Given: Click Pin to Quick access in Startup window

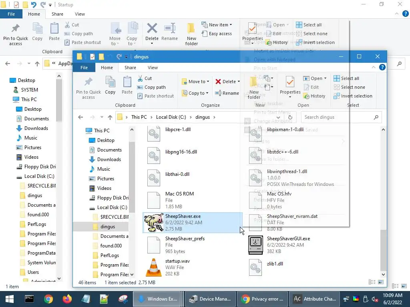Looking at the screenshot, I should coord(16,35).
